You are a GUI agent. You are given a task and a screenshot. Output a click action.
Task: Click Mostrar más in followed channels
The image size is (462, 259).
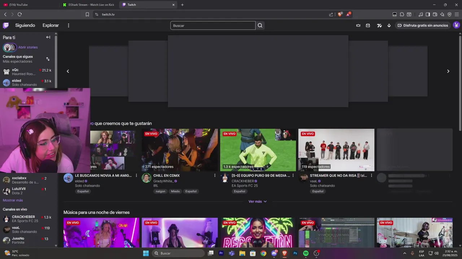pos(13,200)
